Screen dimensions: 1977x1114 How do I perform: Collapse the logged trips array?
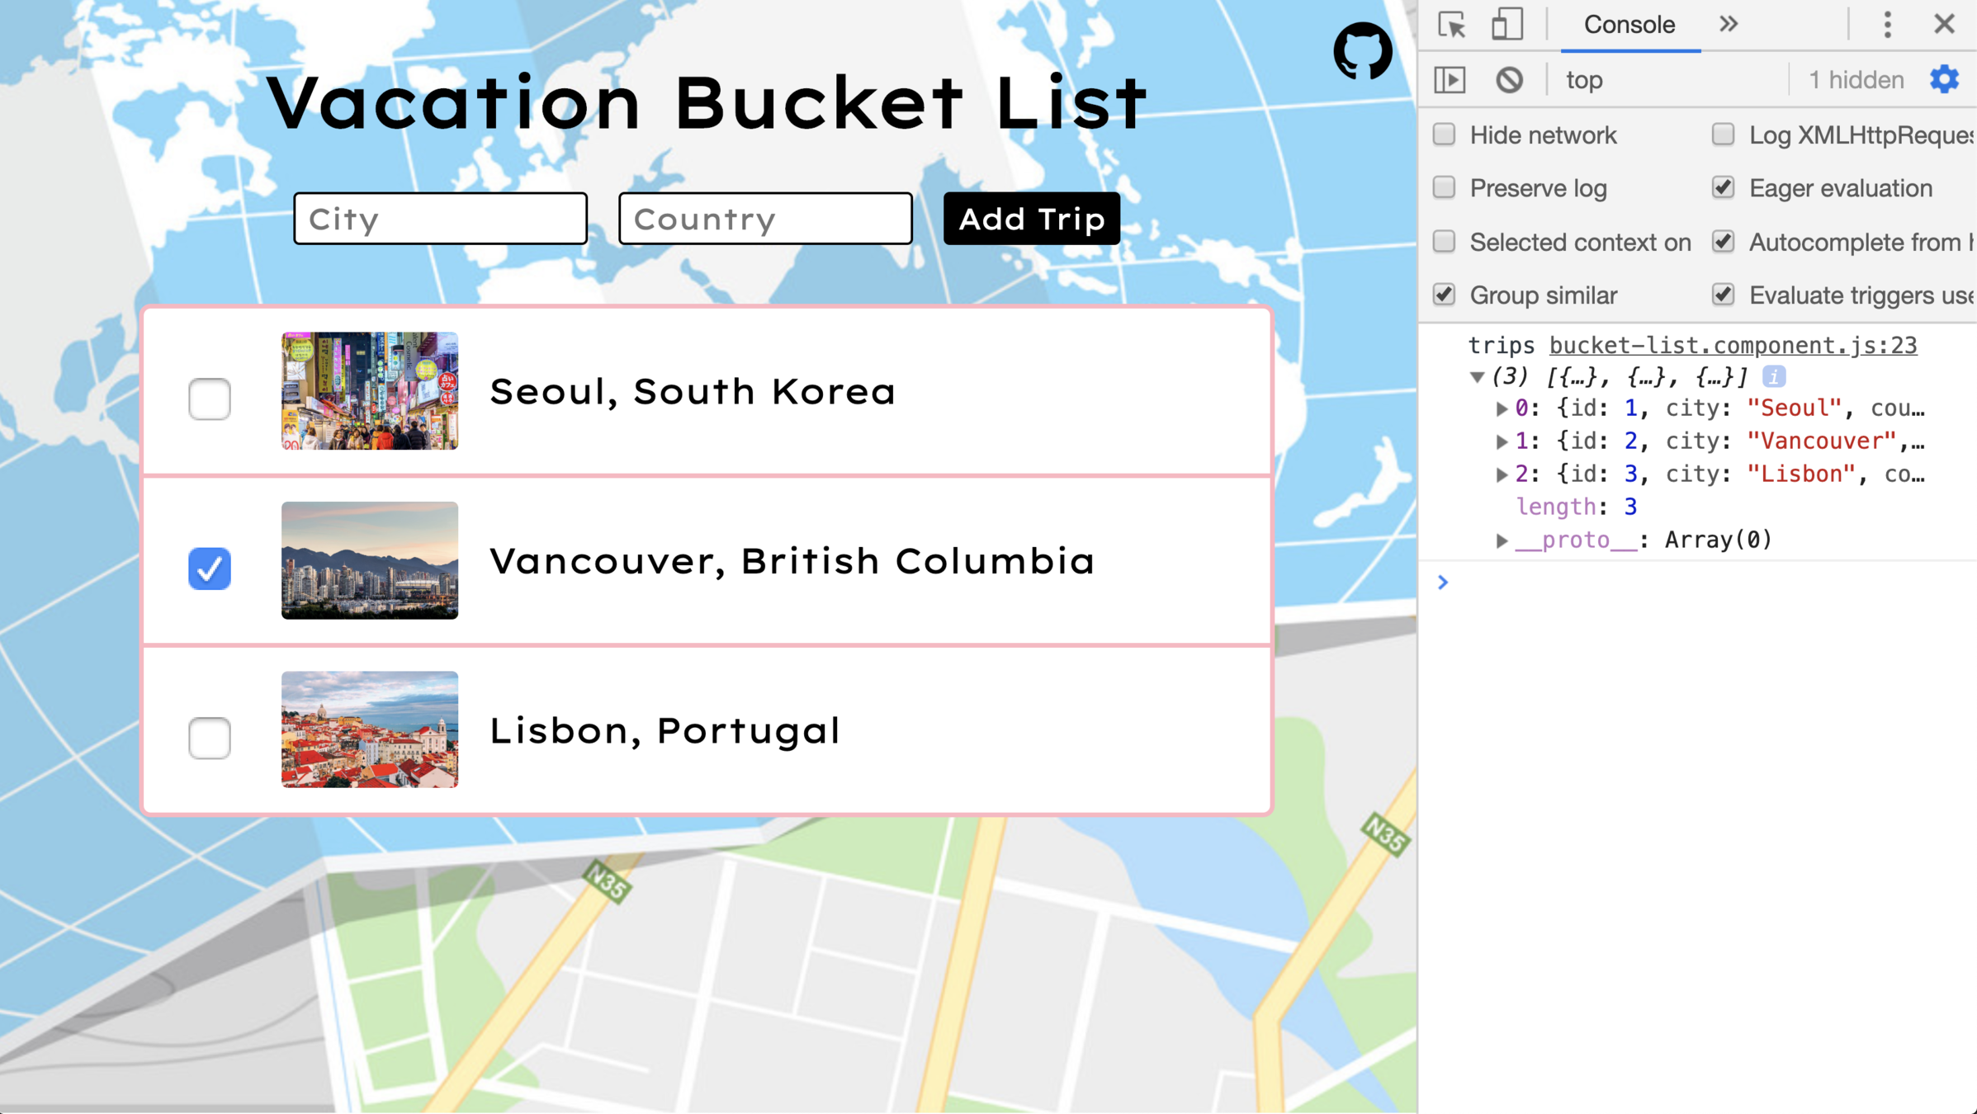click(1477, 377)
